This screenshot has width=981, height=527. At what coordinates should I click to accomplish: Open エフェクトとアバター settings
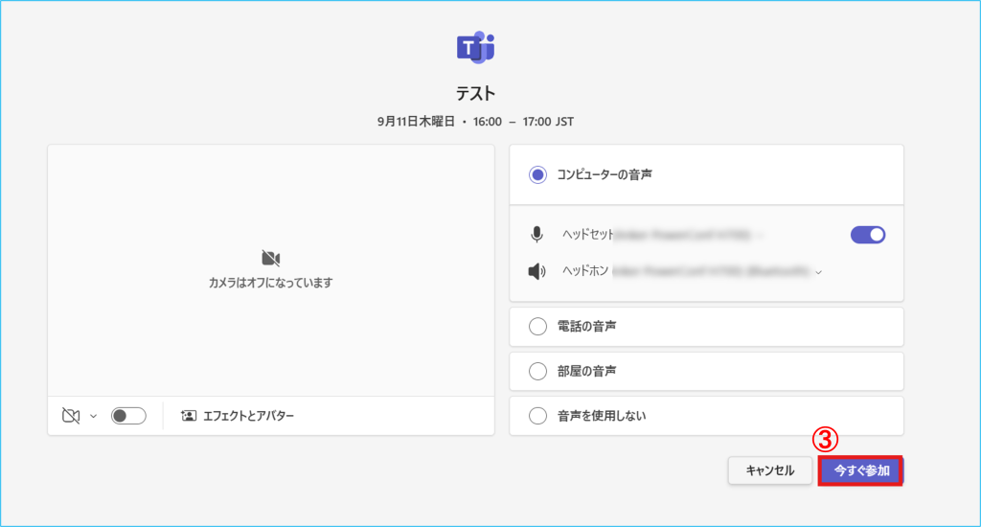pyautogui.click(x=238, y=416)
